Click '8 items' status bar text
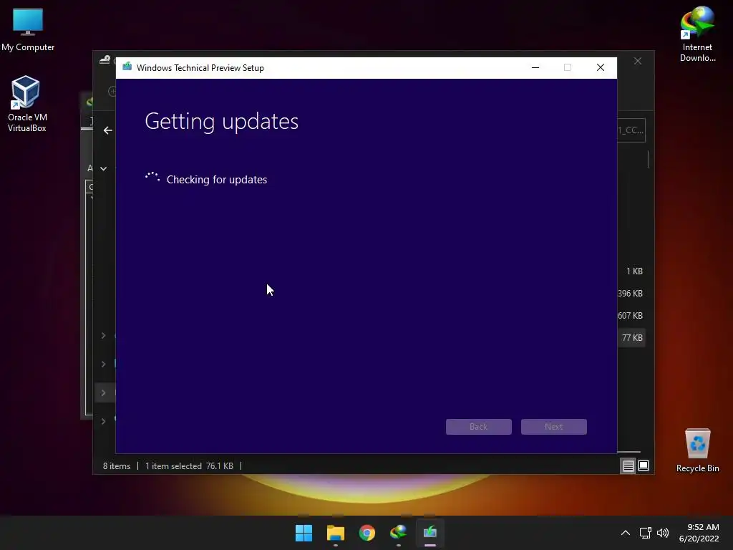The image size is (733, 550). 117,466
